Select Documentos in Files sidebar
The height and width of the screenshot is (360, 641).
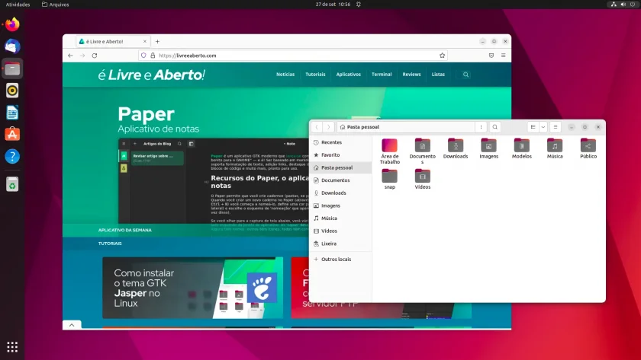pos(341,180)
